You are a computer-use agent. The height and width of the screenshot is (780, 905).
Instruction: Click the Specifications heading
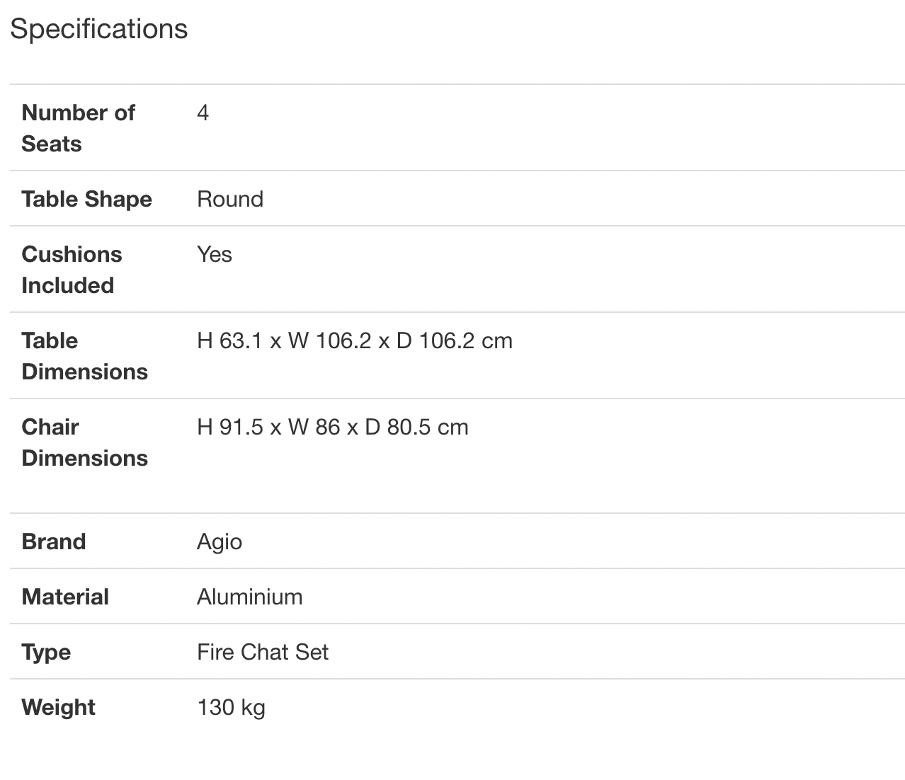98,29
